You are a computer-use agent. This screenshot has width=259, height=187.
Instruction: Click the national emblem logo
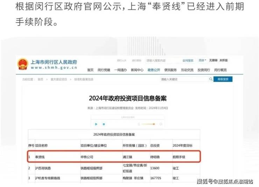pos(22,64)
